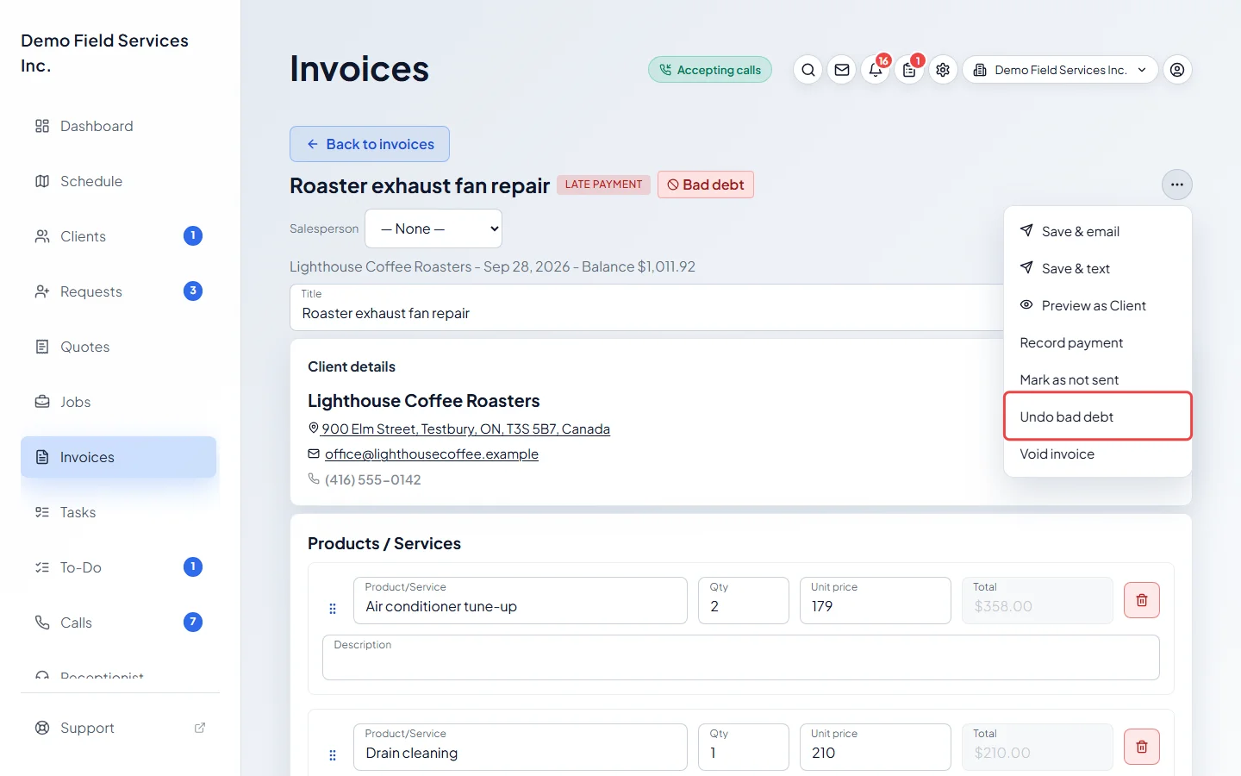This screenshot has width=1241, height=776.
Task: Edit Unit price field showing 179
Action: tap(876, 600)
